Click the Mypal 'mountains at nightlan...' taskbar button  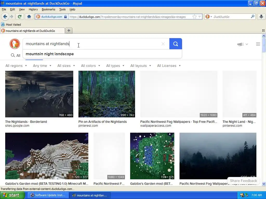(x=90, y=195)
